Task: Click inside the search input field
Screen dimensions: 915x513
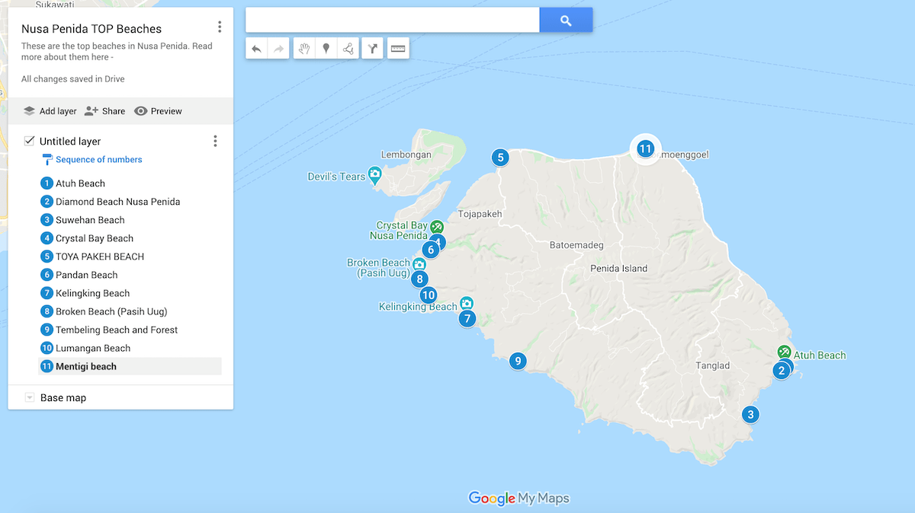Action: pos(392,19)
